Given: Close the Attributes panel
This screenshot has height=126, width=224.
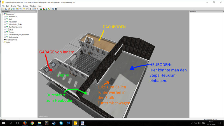Looking at the screenshot, I should click(223, 11).
